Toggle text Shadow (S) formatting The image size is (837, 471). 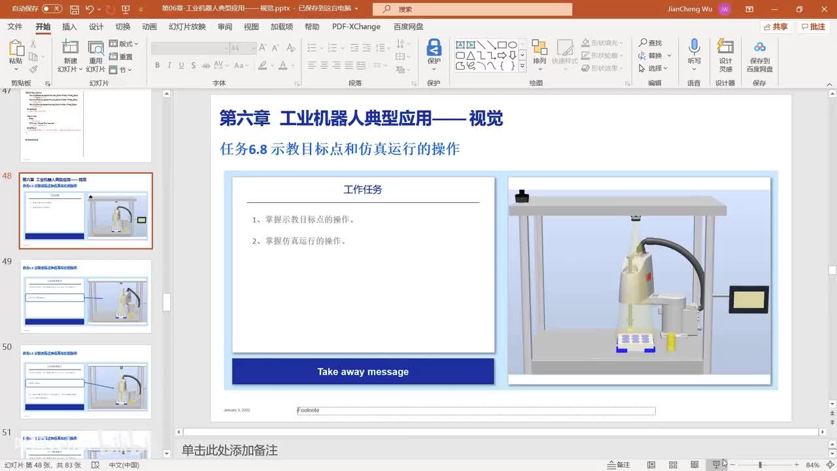[194, 65]
